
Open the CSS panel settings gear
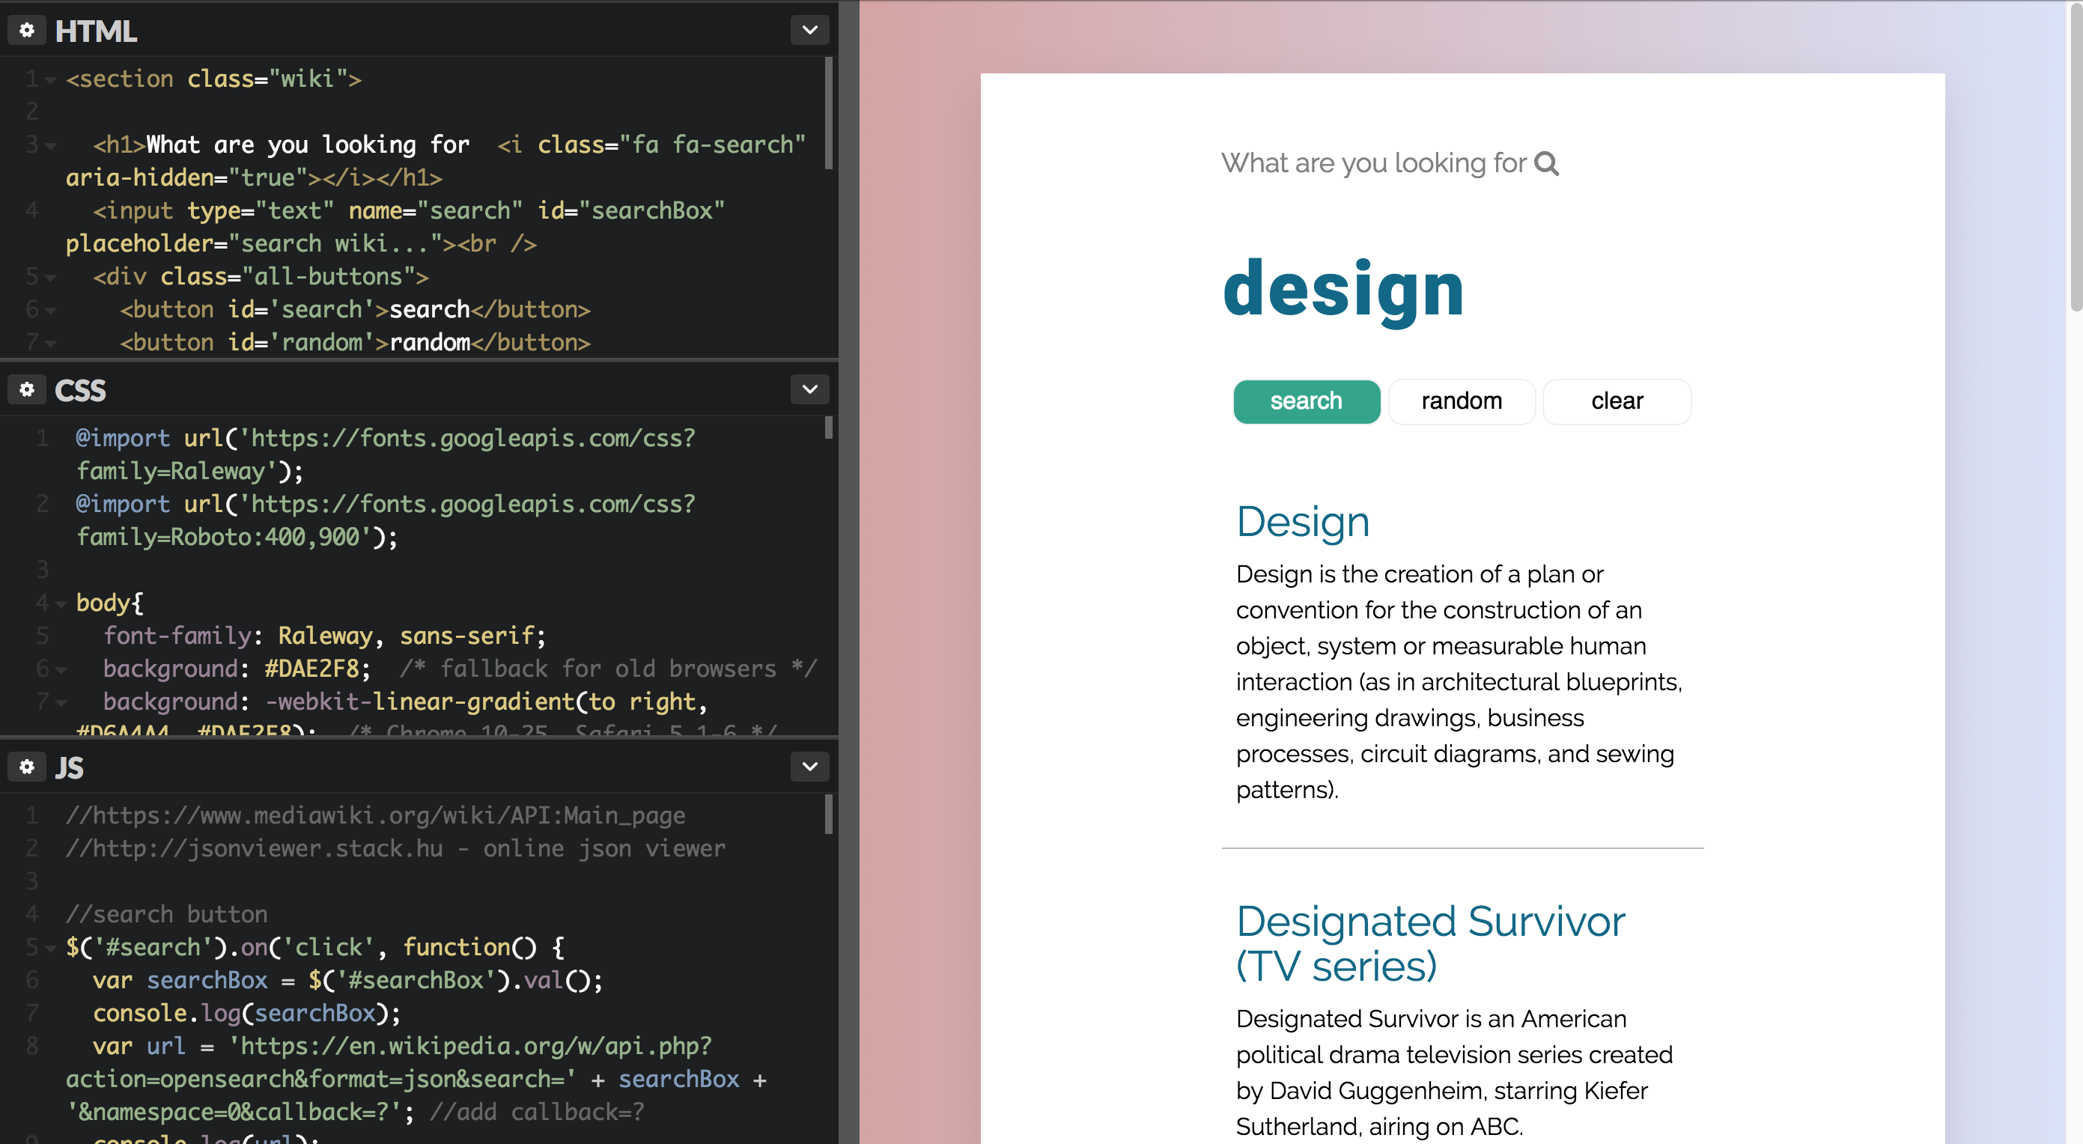27,389
